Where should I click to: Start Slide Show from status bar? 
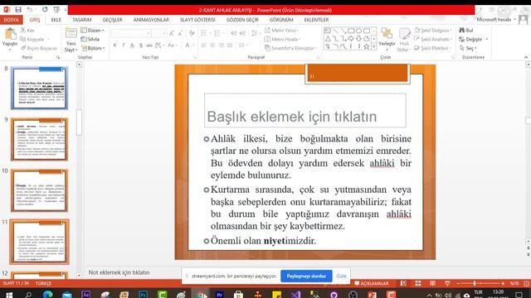pos(447,283)
